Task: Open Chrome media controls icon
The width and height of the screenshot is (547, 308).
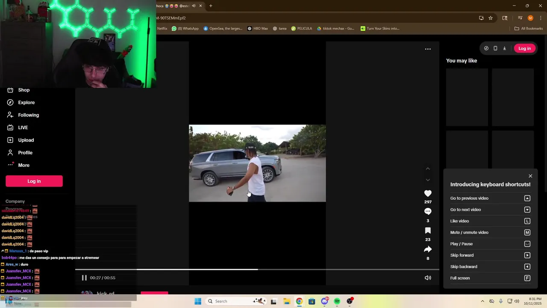Action: [520, 18]
